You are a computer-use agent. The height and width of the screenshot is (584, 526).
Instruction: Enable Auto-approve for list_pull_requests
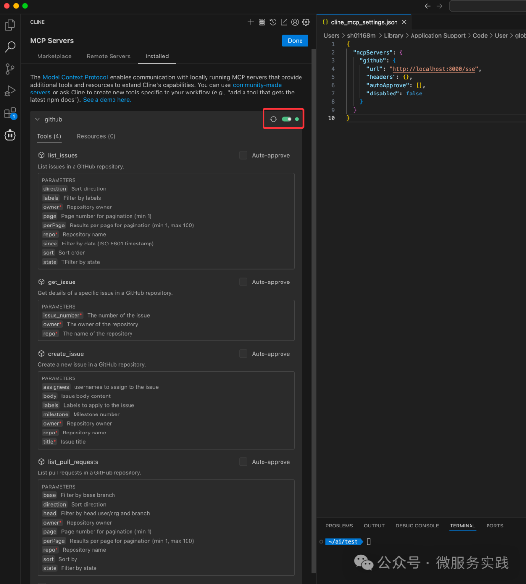coord(243,462)
